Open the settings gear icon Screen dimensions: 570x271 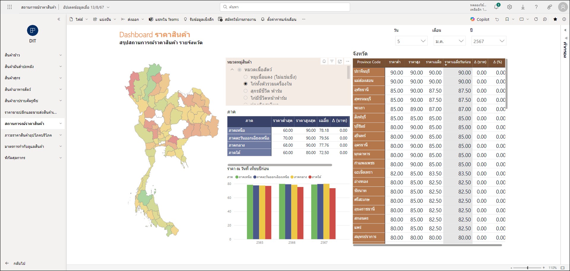tap(509, 7)
